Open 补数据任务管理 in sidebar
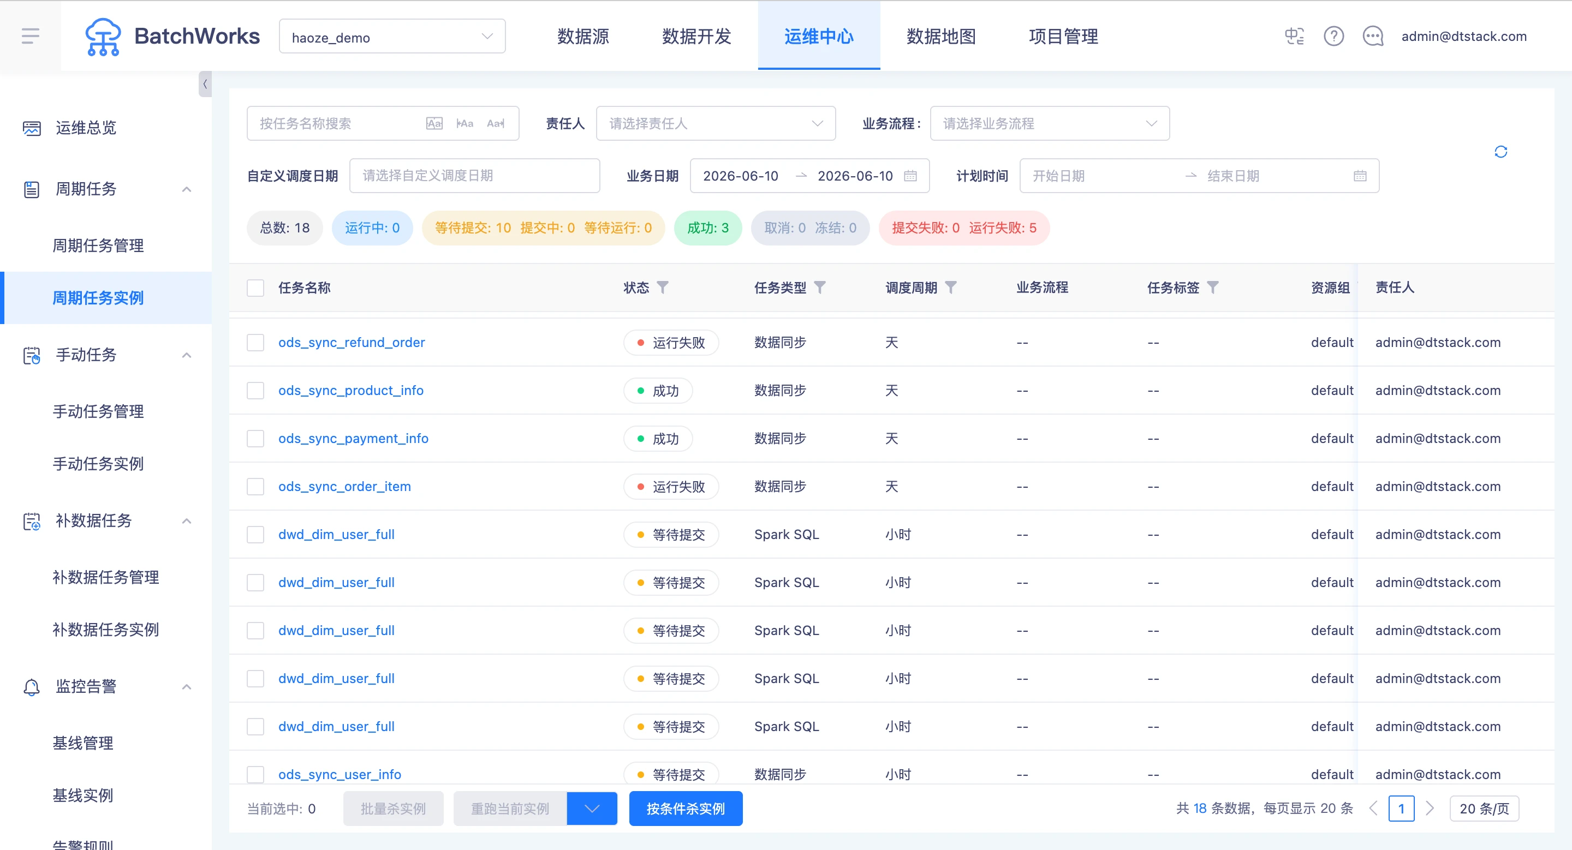The width and height of the screenshot is (1572, 850). click(x=105, y=577)
